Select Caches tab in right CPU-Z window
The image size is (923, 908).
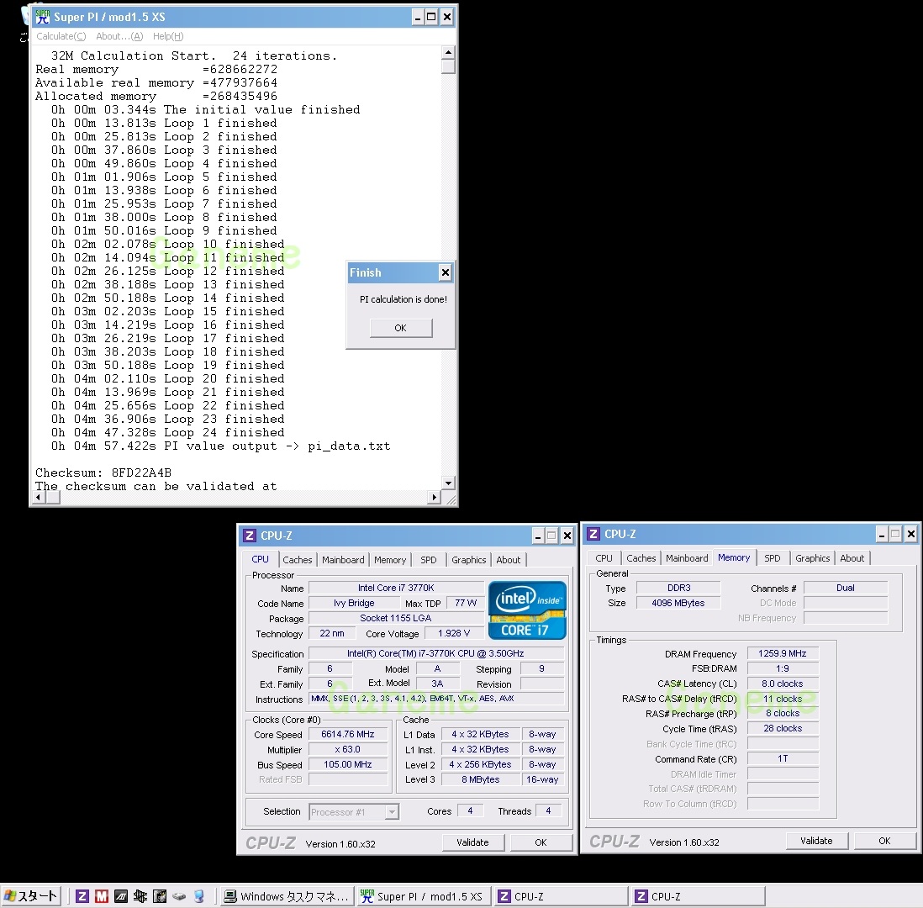641,558
